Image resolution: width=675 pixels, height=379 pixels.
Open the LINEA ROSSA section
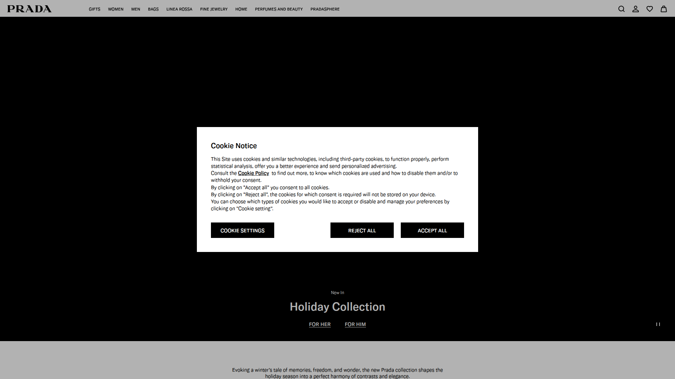(x=179, y=9)
